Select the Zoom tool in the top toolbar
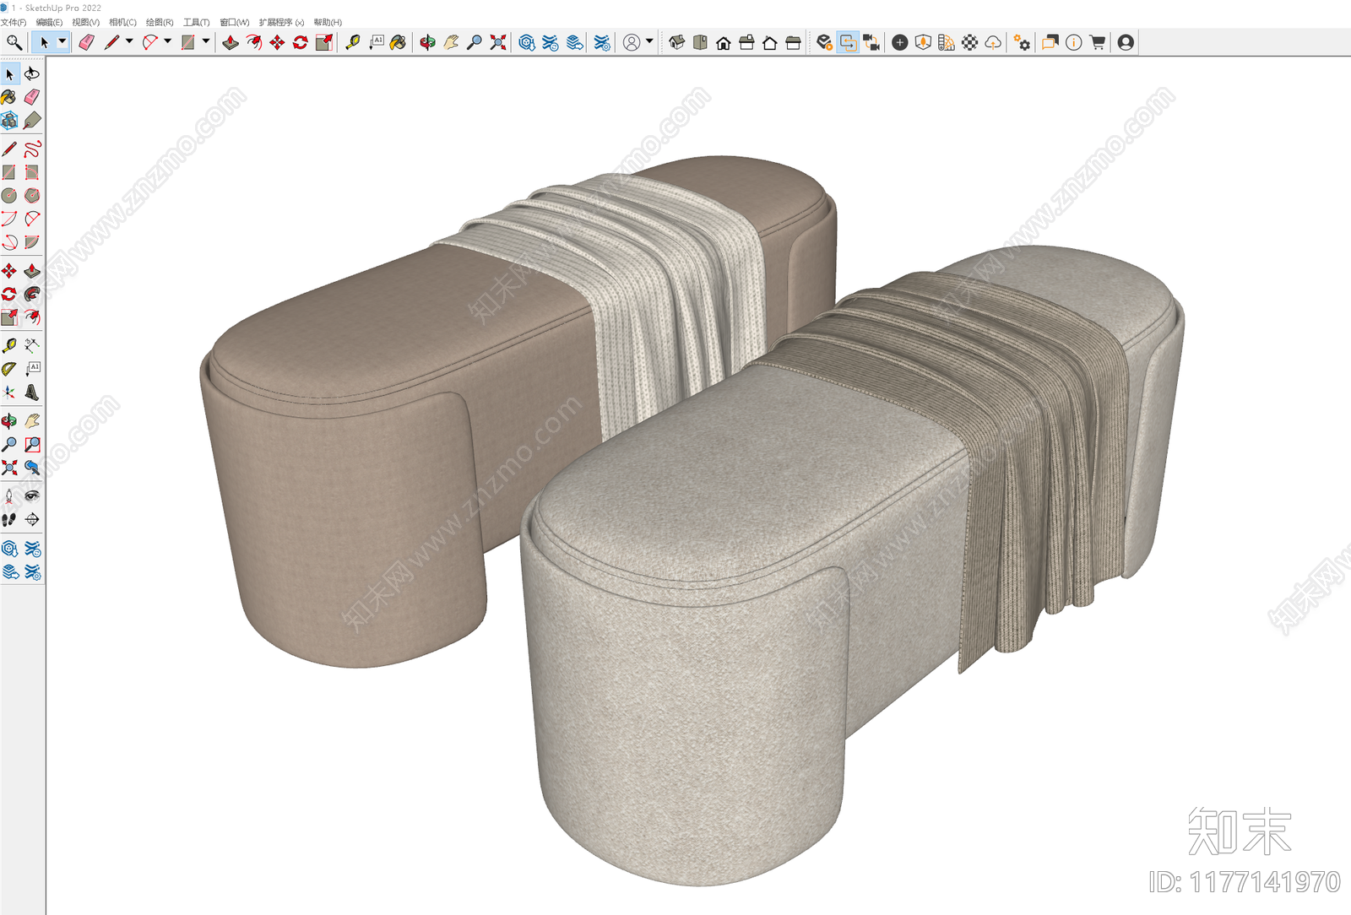 [x=475, y=42]
